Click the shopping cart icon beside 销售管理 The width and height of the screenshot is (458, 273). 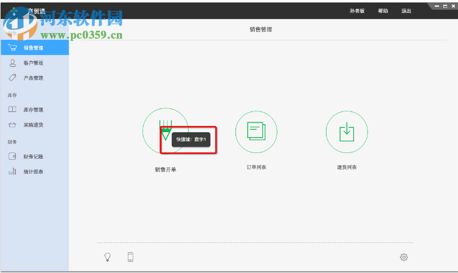pos(12,47)
